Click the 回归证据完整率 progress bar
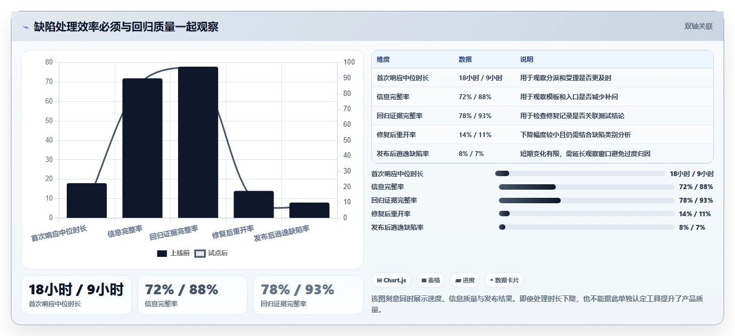Screen dimensions: 735x336 tap(586, 201)
